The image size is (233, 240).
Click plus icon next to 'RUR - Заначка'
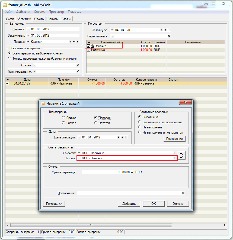174,158
